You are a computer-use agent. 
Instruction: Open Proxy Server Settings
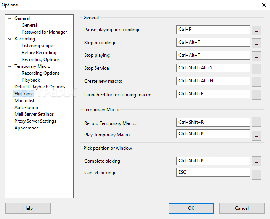coord(35,121)
